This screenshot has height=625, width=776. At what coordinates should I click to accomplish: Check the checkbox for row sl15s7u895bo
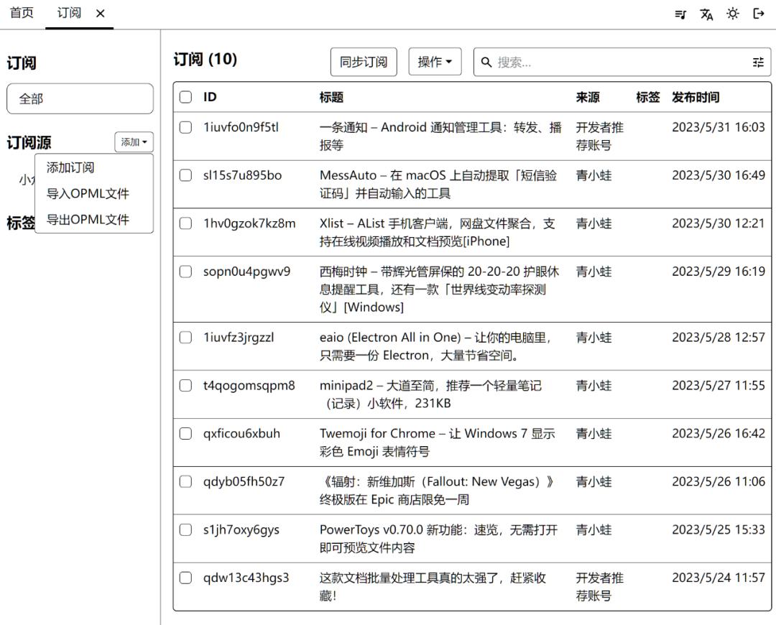pyautogui.click(x=185, y=175)
